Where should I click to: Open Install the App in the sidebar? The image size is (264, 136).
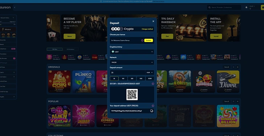8,92
